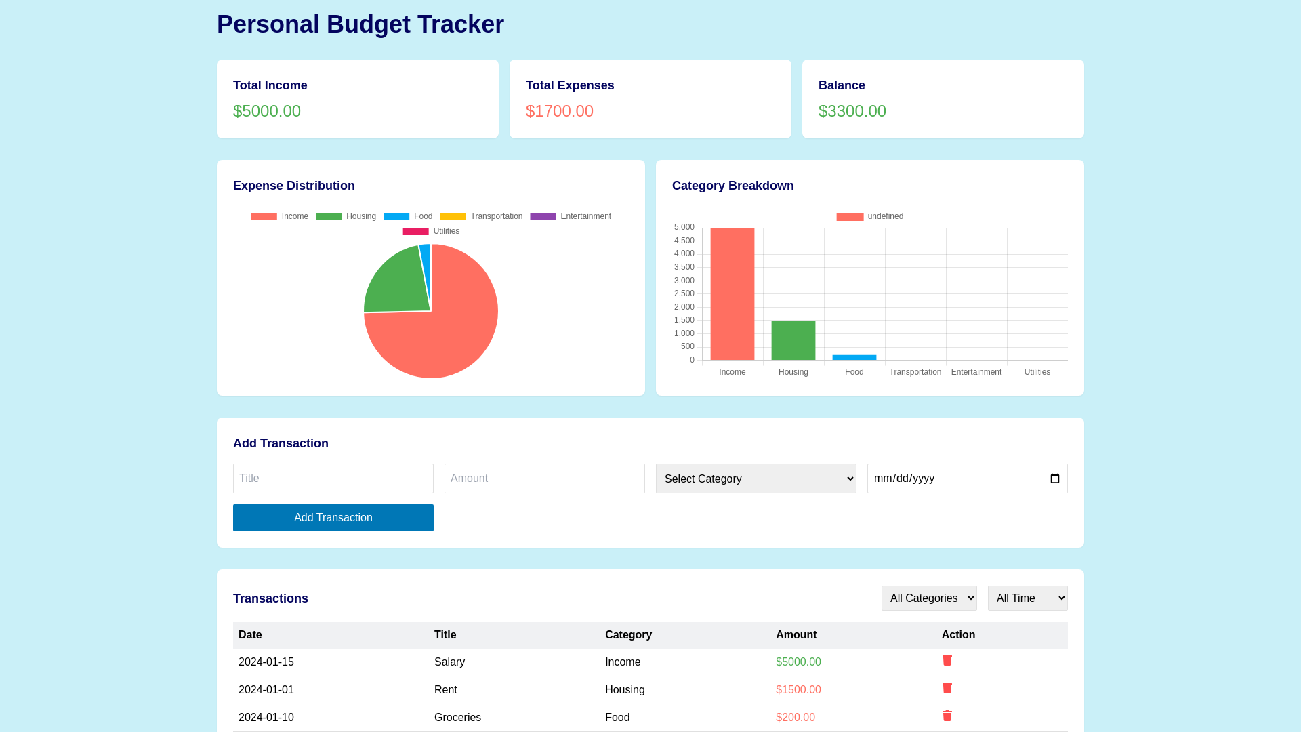Click into the Amount input field
1301x732 pixels.
(x=544, y=479)
